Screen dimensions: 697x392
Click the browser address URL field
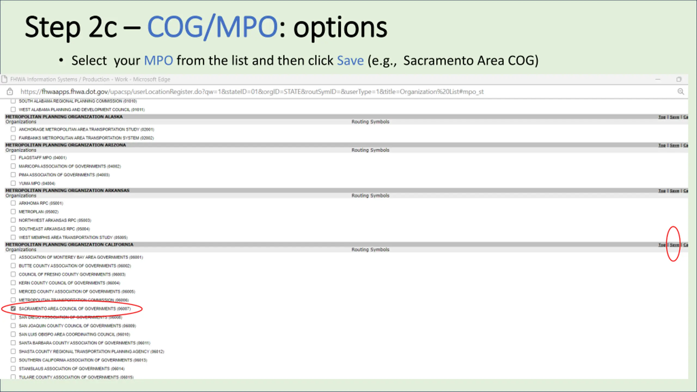click(252, 91)
